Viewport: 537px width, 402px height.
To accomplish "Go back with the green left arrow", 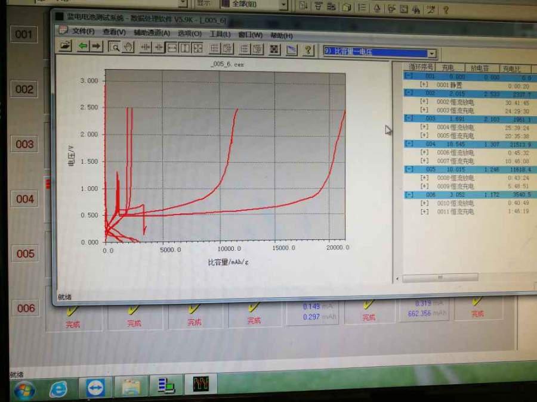I will (83, 46).
